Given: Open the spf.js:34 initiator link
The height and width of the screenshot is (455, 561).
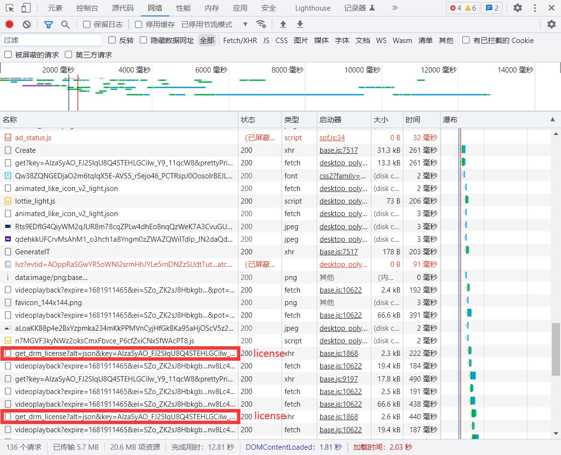Looking at the screenshot, I should pos(332,138).
